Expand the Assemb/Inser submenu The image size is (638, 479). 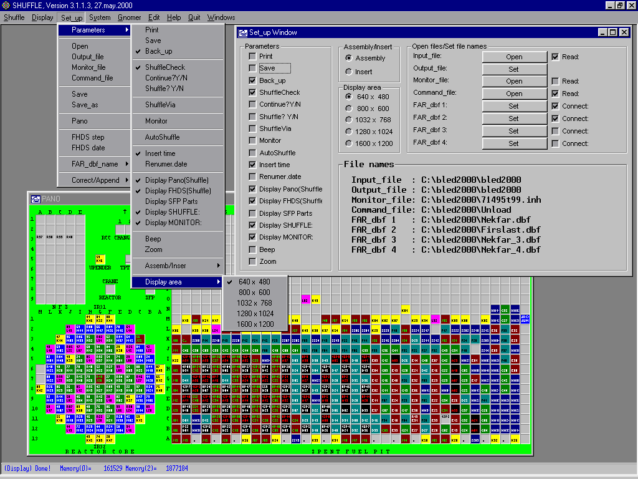[x=178, y=266]
